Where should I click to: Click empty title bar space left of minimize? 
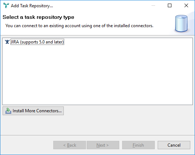[x=99, y=5]
